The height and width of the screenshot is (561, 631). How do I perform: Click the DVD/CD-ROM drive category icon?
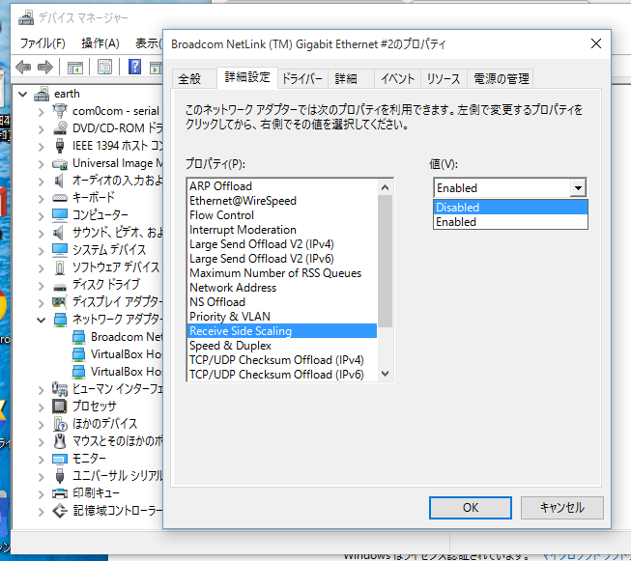tap(60, 127)
